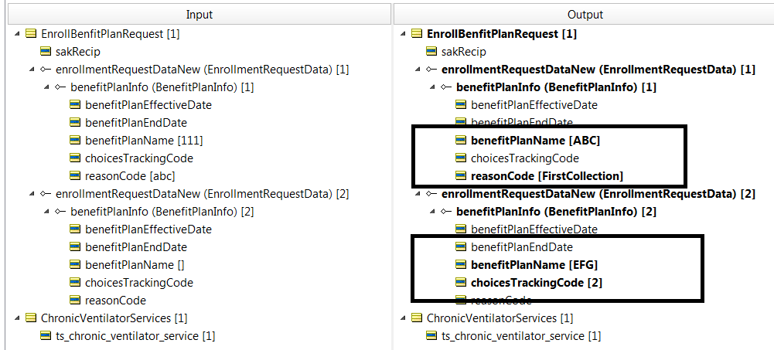
Task: Click Input first benefitPlanEffectiveDate field icon
Action: (x=75, y=105)
